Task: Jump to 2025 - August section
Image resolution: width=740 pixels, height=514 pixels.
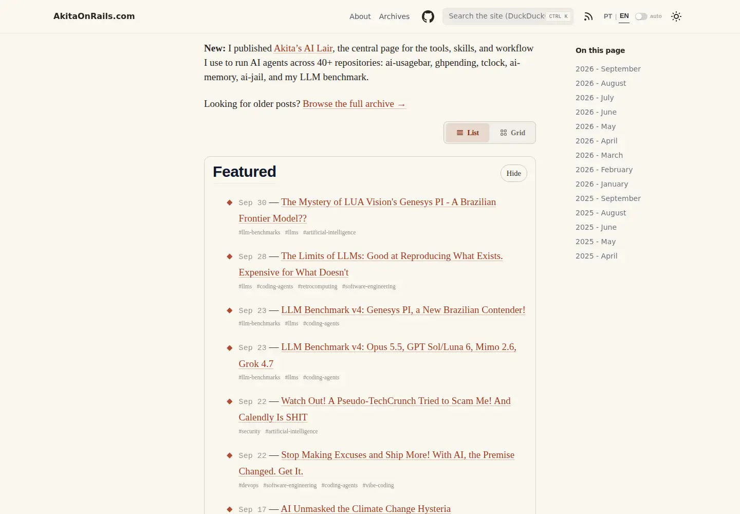Action: [x=601, y=213]
